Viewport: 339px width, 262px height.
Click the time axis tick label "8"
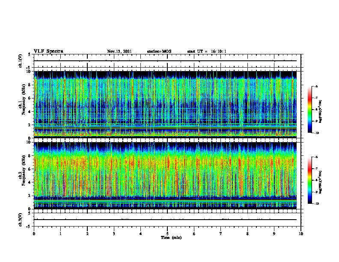pyautogui.click(x=247, y=234)
